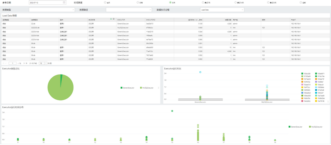The height and width of the screenshot is (145, 331).
Task: Go to the previous table page
Action: click(x=6, y=63)
